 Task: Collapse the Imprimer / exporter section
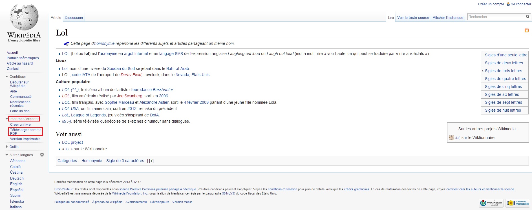click(7, 119)
